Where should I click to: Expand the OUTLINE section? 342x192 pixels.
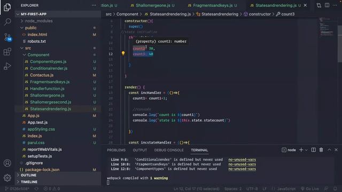[x=28, y=175]
